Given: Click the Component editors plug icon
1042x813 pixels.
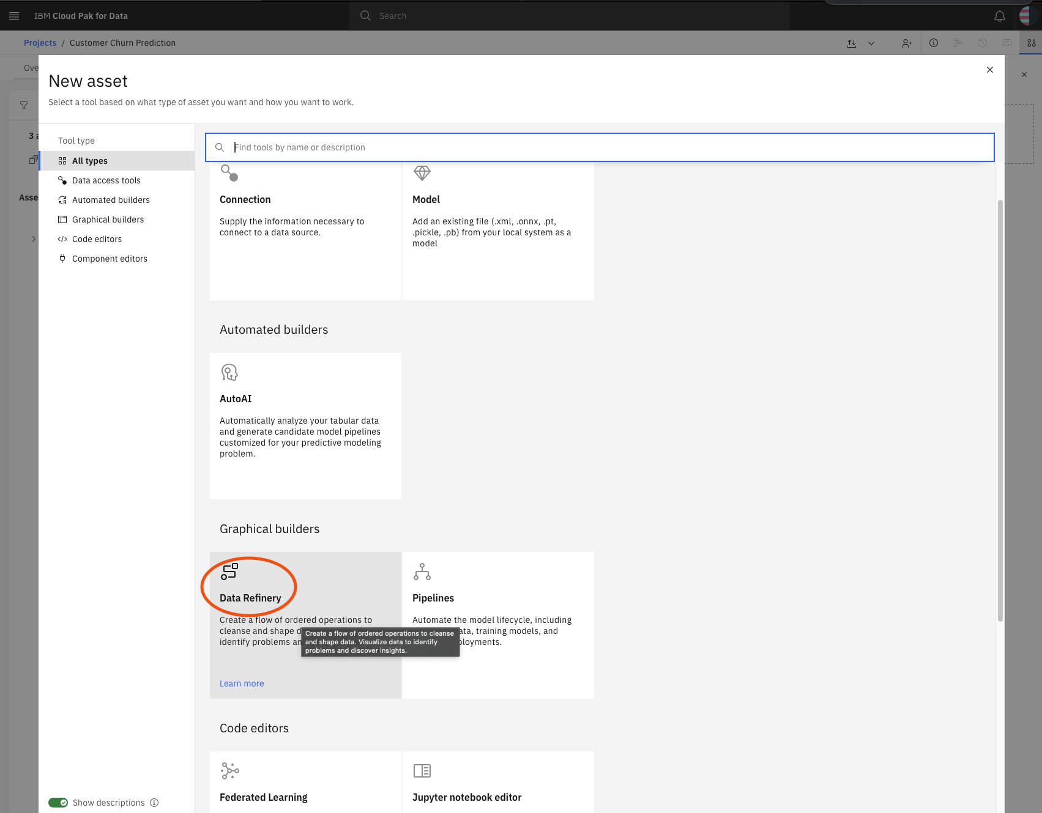Looking at the screenshot, I should (x=62, y=259).
